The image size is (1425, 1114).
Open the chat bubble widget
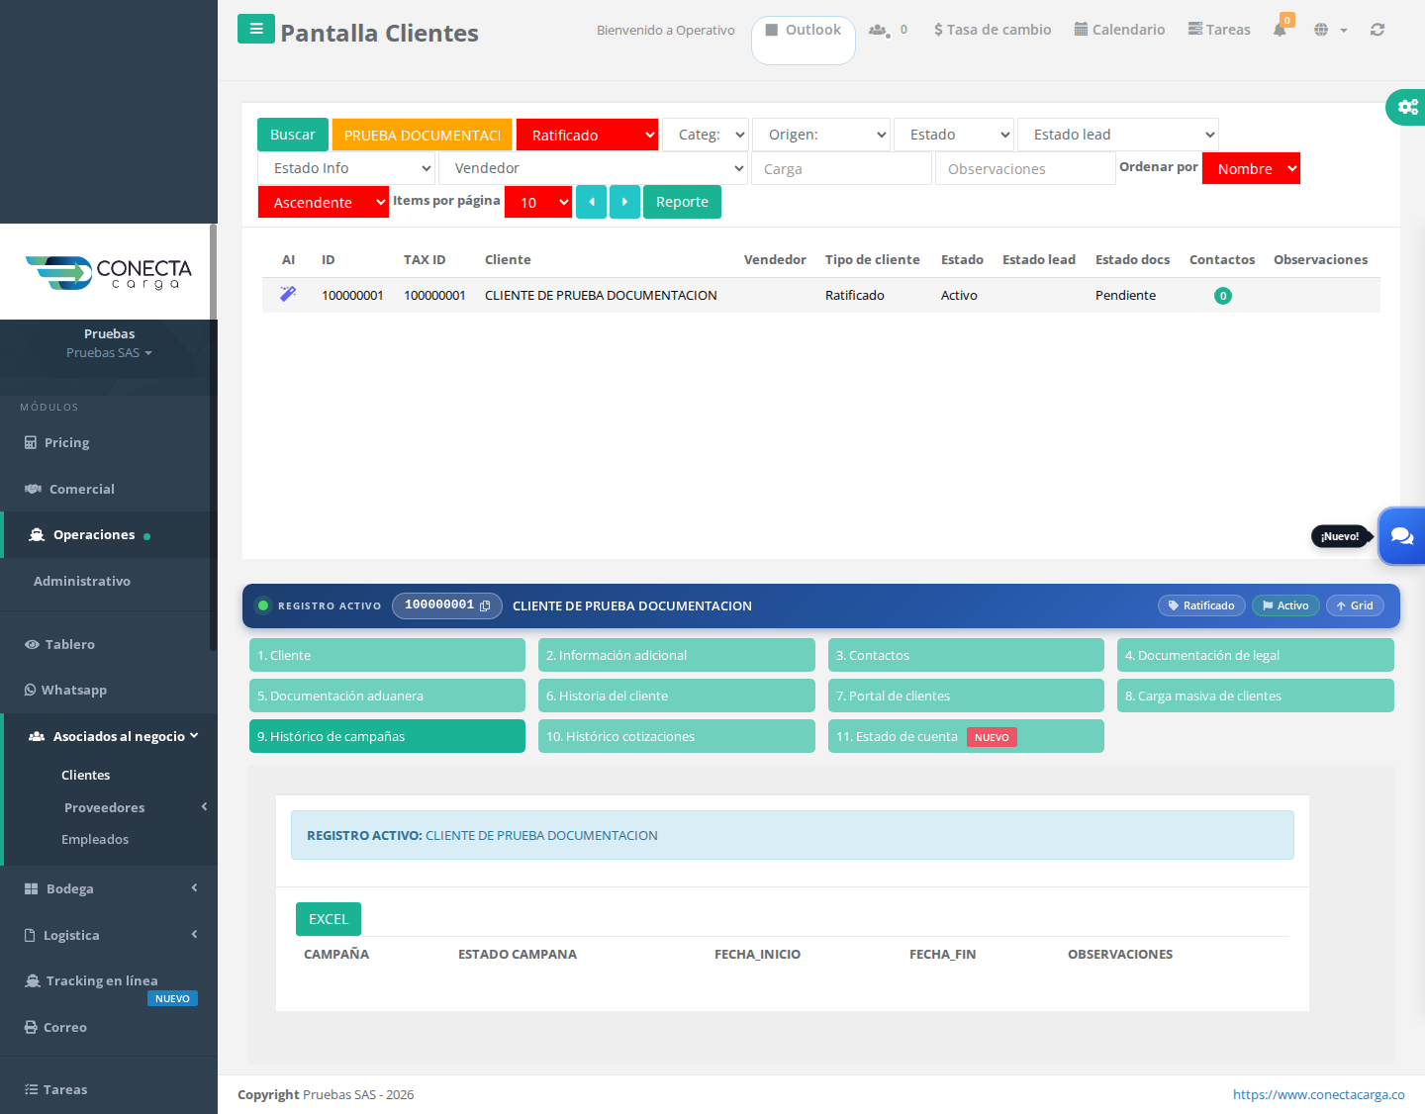1402,536
